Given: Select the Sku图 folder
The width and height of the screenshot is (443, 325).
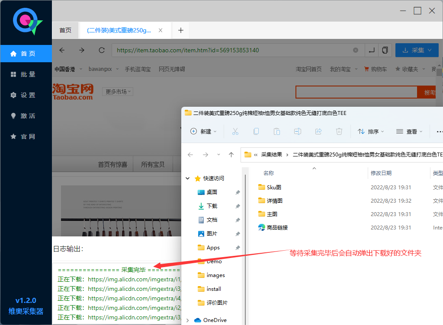Looking at the screenshot, I should (270, 187).
